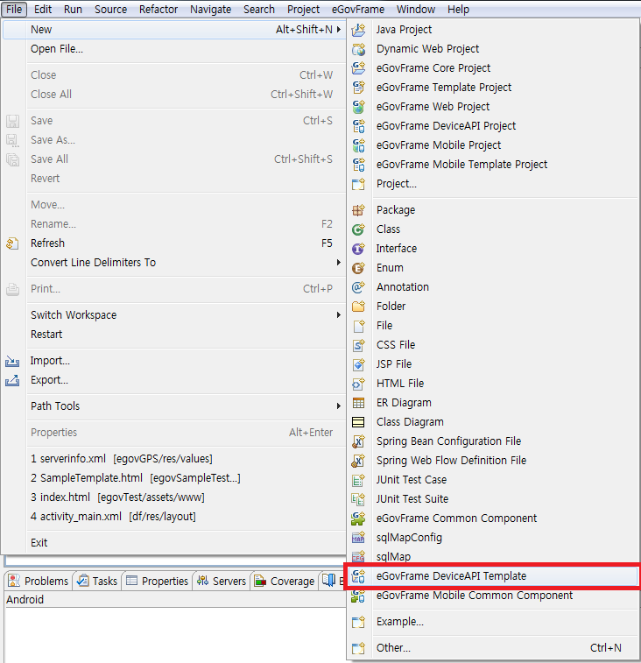Expand the Path Tools submenu

339,406
